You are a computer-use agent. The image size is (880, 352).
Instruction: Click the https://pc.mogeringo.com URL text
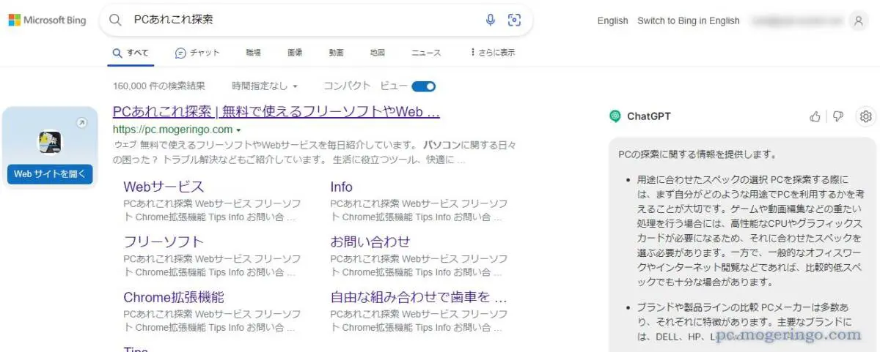click(172, 130)
